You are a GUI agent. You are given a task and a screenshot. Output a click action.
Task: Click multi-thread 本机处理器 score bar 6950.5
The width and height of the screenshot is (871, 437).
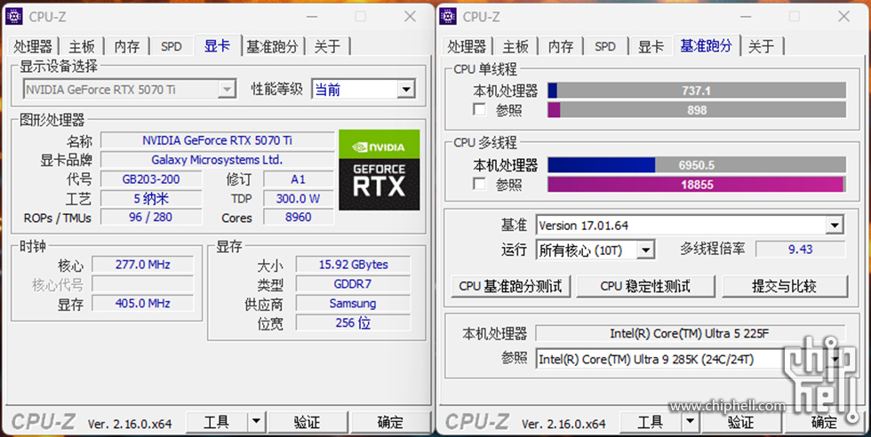point(697,165)
